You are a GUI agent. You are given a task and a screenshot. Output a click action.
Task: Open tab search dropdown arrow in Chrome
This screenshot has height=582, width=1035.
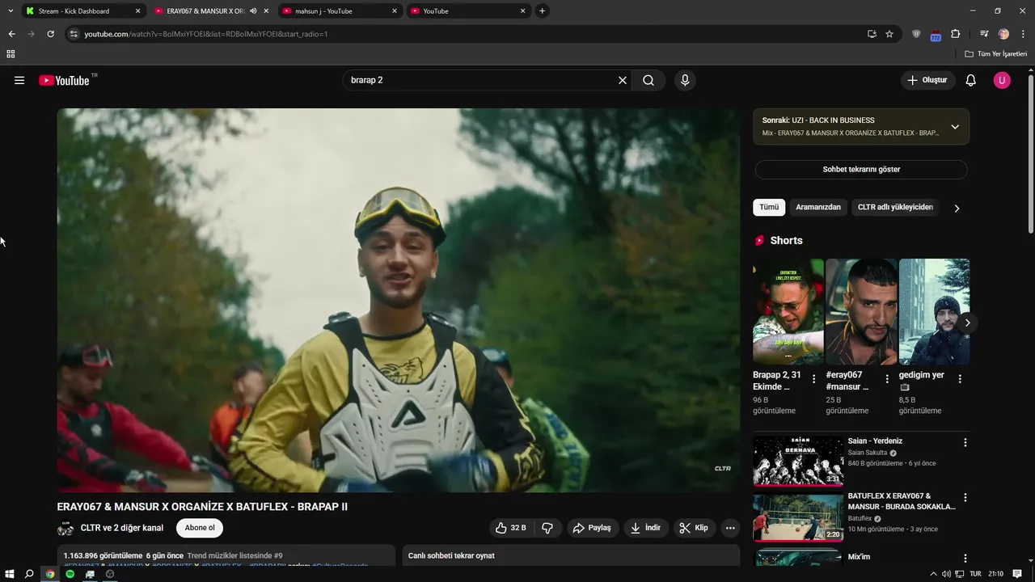click(x=11, y=11)
